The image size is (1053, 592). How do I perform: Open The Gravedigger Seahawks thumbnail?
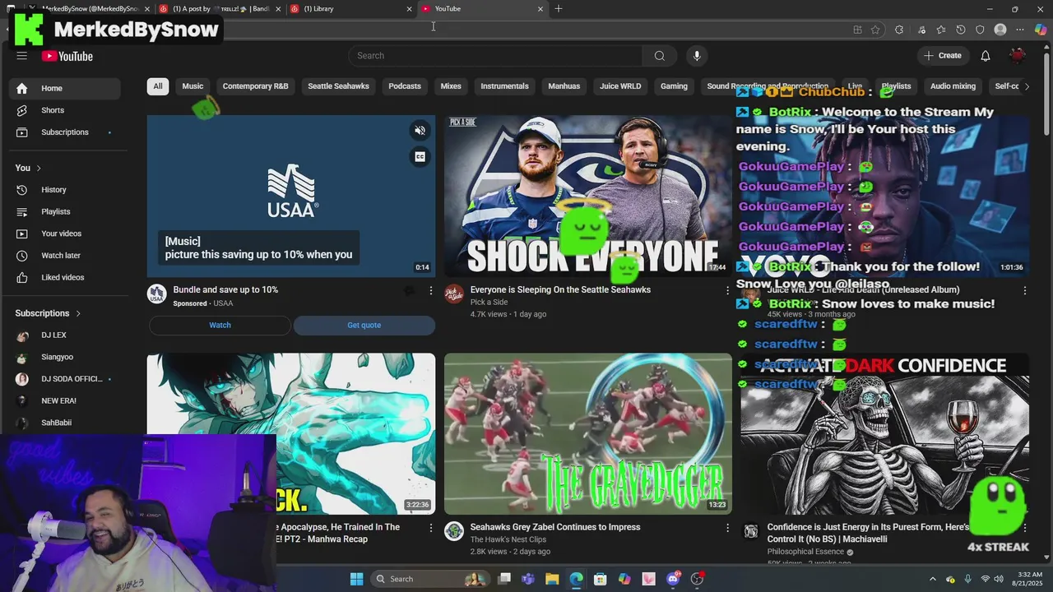(x=587, y=433)
